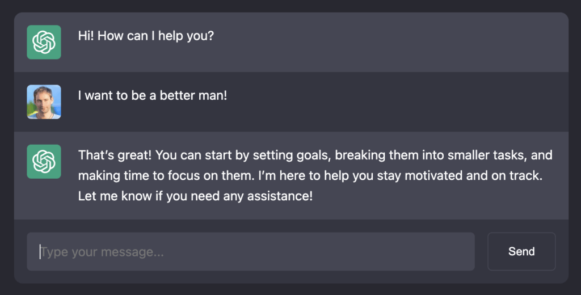Click the line "Let me know if you need any assistance!"

click(195, 196)
